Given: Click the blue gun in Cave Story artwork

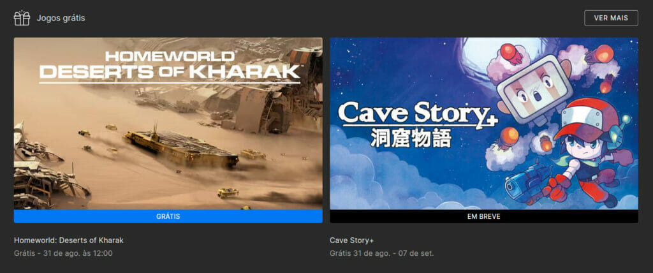Looking at the screenshot, I should (x=528, y=182).
